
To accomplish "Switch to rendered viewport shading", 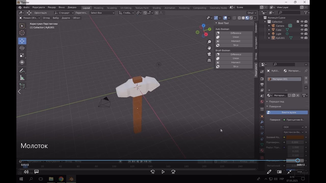I will coord(251,18).
